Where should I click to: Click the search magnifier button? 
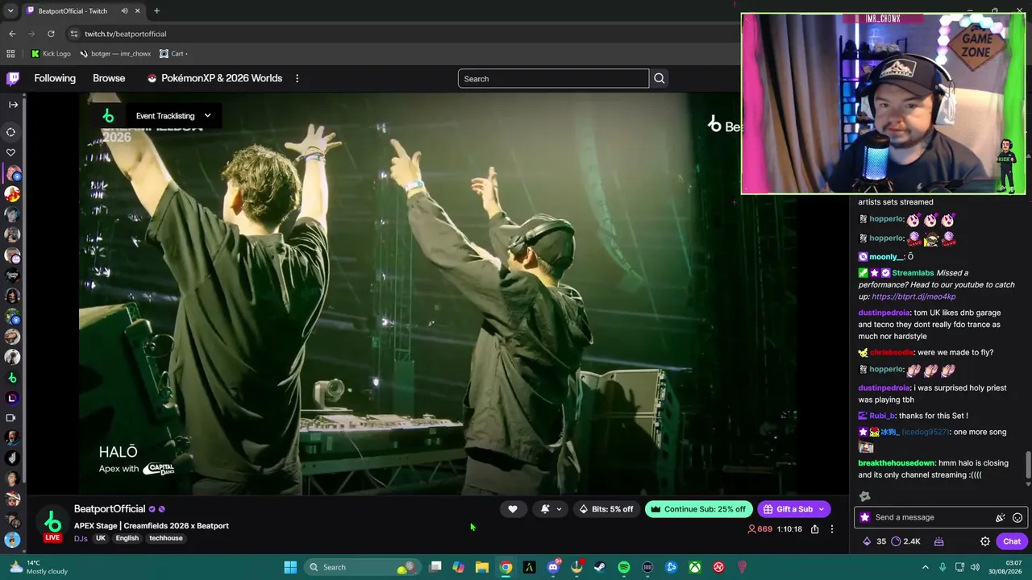660,79
